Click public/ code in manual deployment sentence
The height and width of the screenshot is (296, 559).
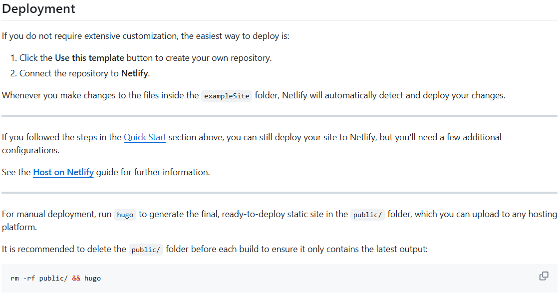pyautogui.click(x=367, y=215)
